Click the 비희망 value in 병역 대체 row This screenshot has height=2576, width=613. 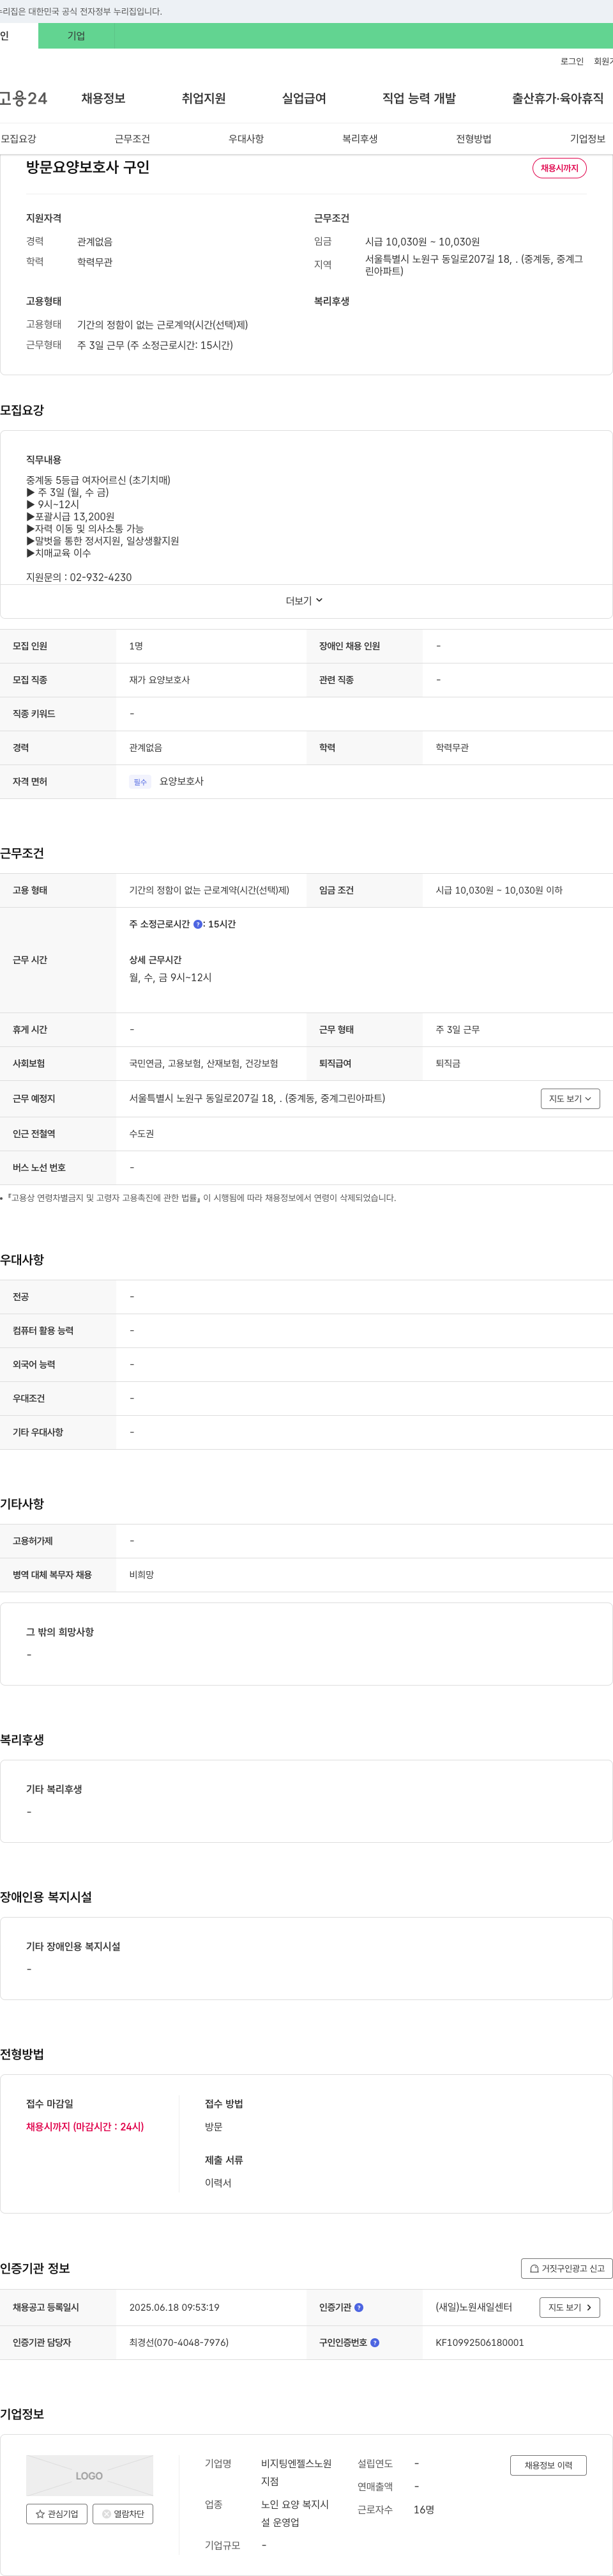tap(142, 1575)
